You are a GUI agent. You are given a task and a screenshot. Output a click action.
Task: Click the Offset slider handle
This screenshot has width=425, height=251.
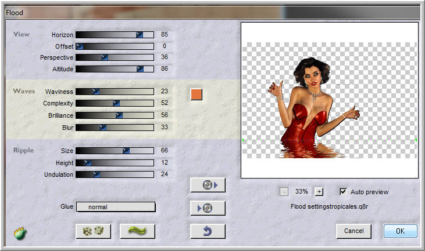tap(80, 46)
